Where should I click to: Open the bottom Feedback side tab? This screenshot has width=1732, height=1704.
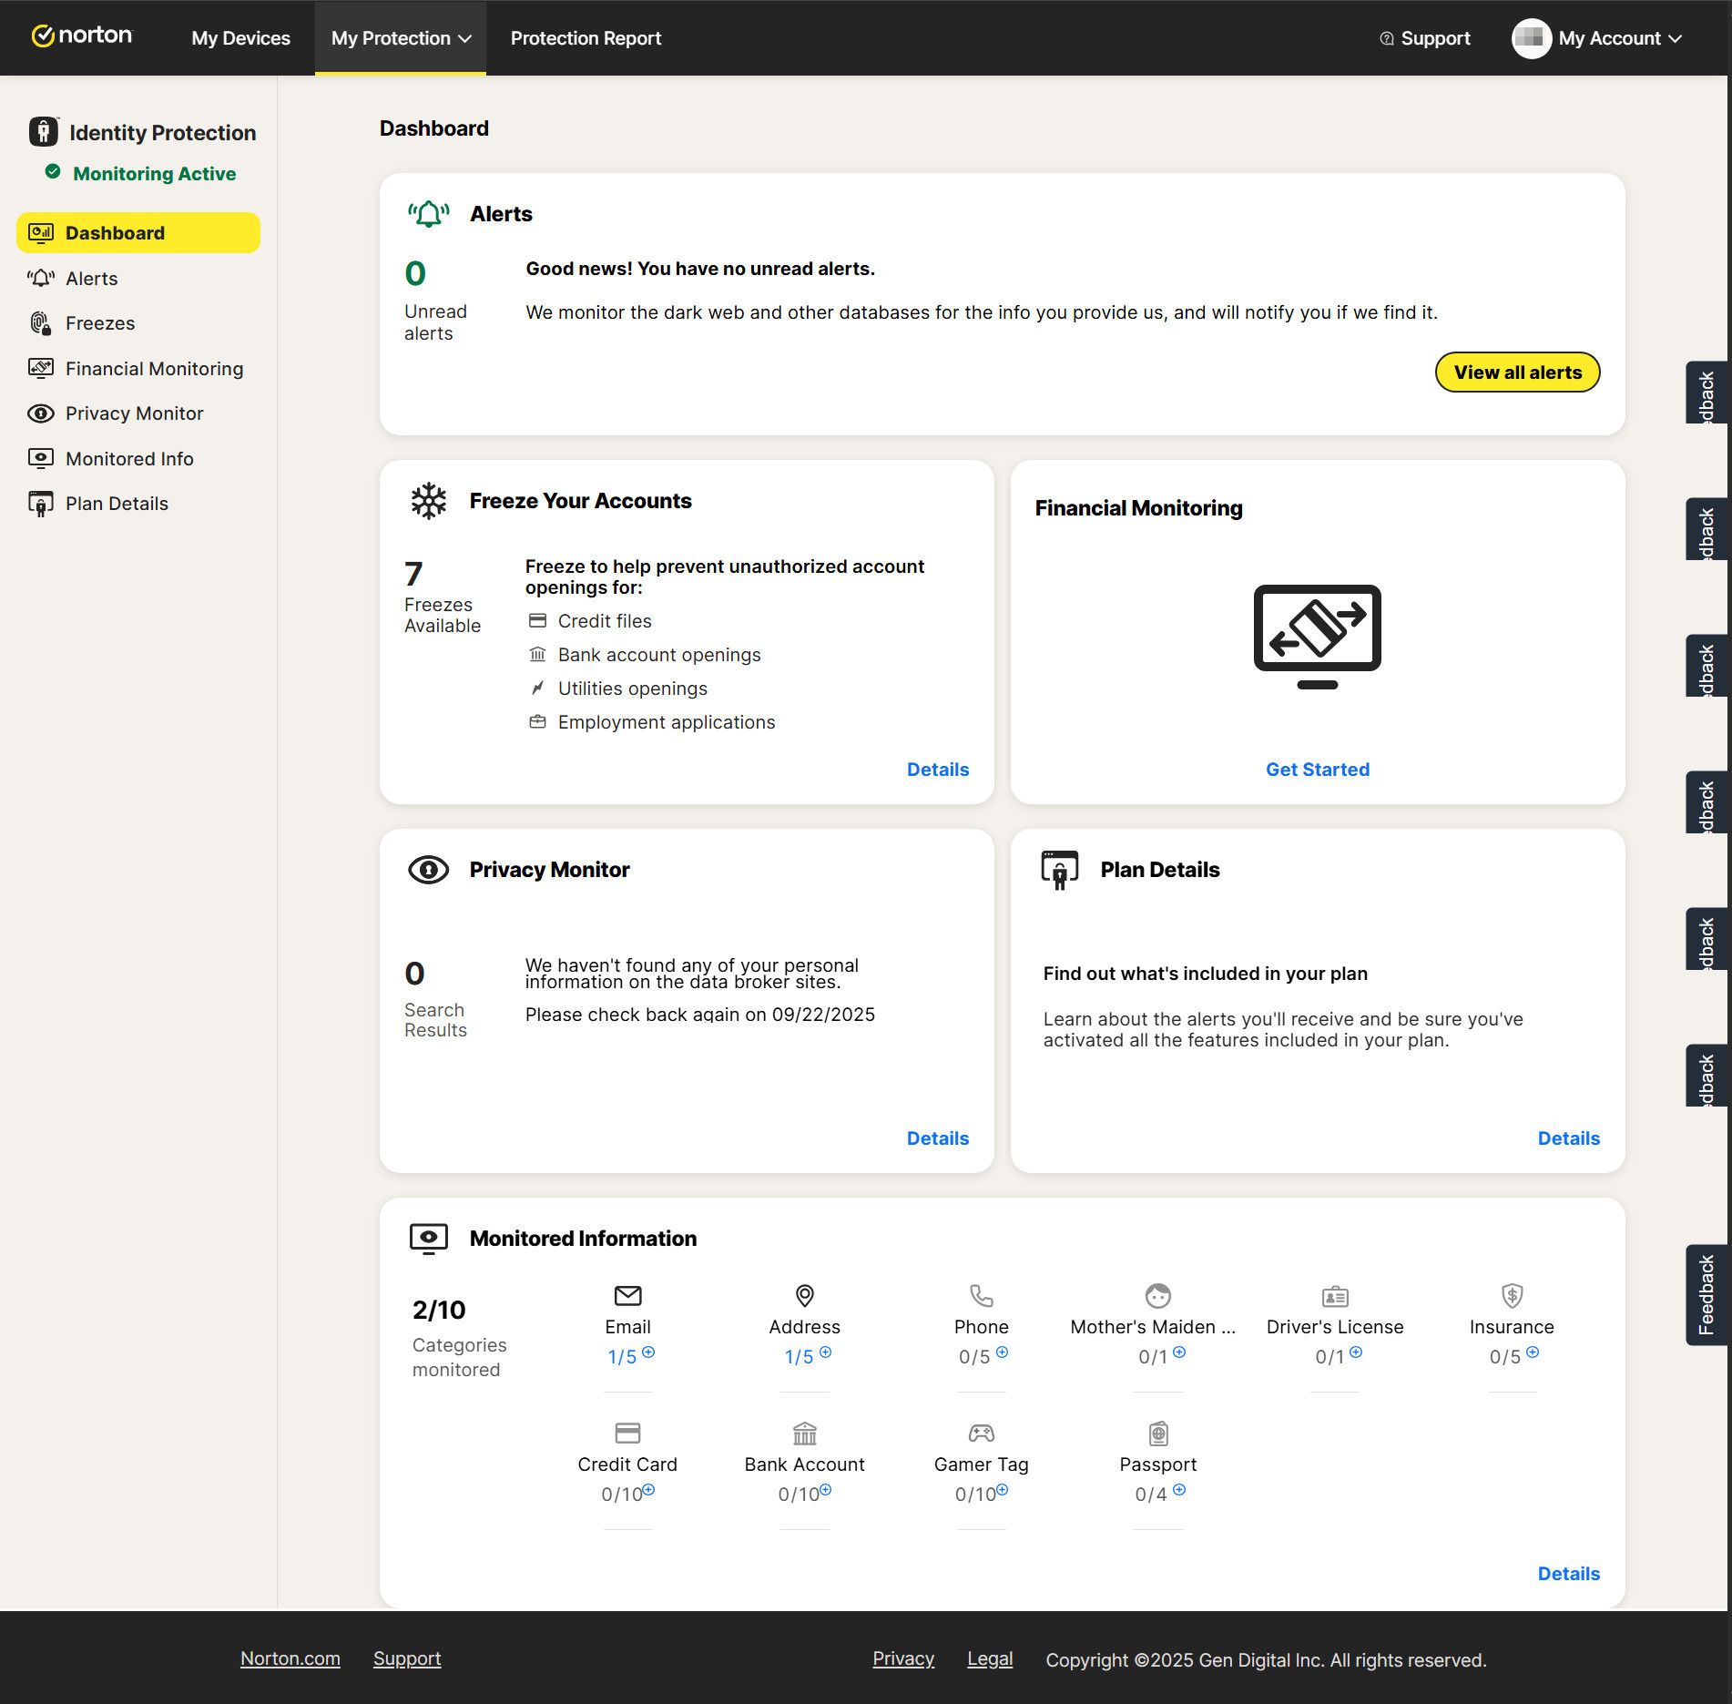pyautogui.click(x=1706, y=1294)
